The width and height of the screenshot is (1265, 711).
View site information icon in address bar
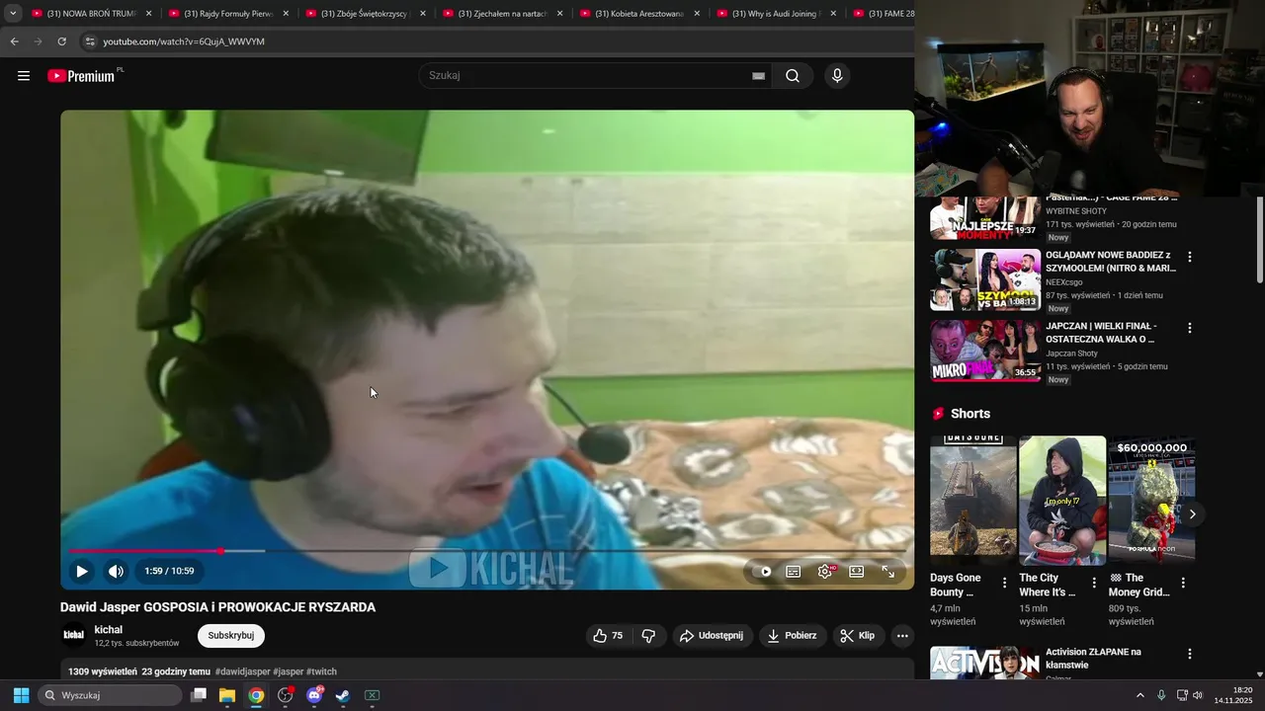point(90,41)
